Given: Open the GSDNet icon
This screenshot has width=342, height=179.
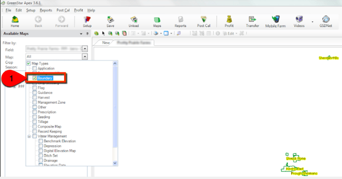Looking at the screenshot, I should point(326,21).
